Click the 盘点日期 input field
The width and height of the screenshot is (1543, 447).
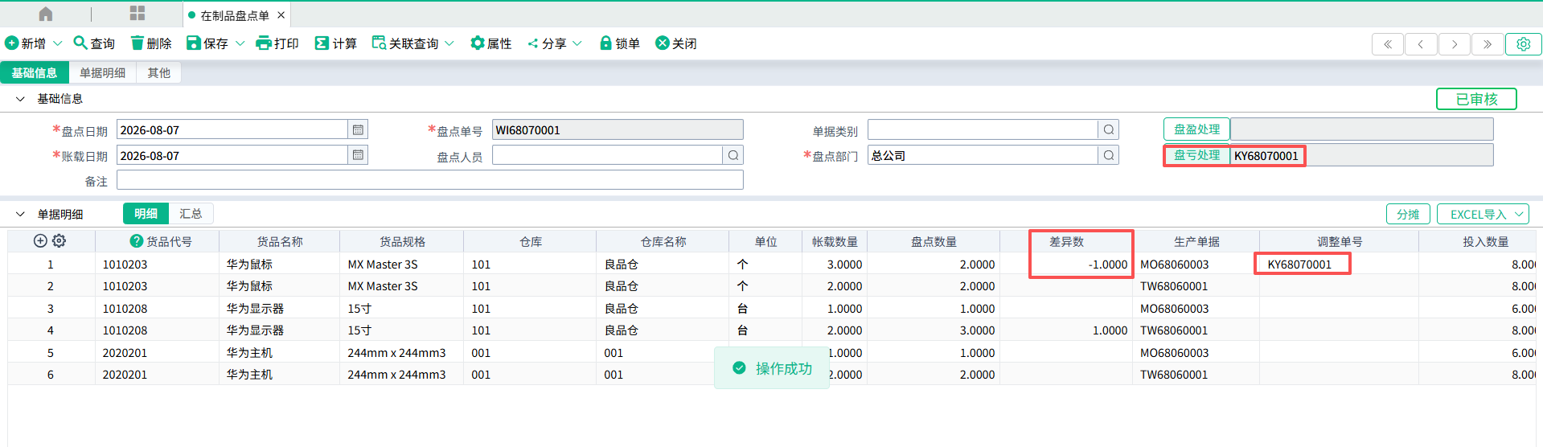(x=232, y=129)
